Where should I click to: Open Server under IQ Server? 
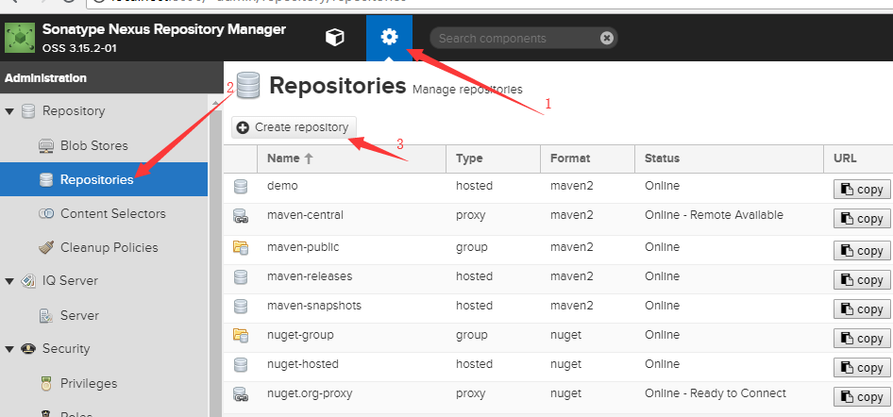(x=79, y=315)
